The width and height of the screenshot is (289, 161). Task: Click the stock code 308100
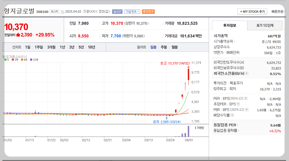pyautogui.click(x=42, y=12)
